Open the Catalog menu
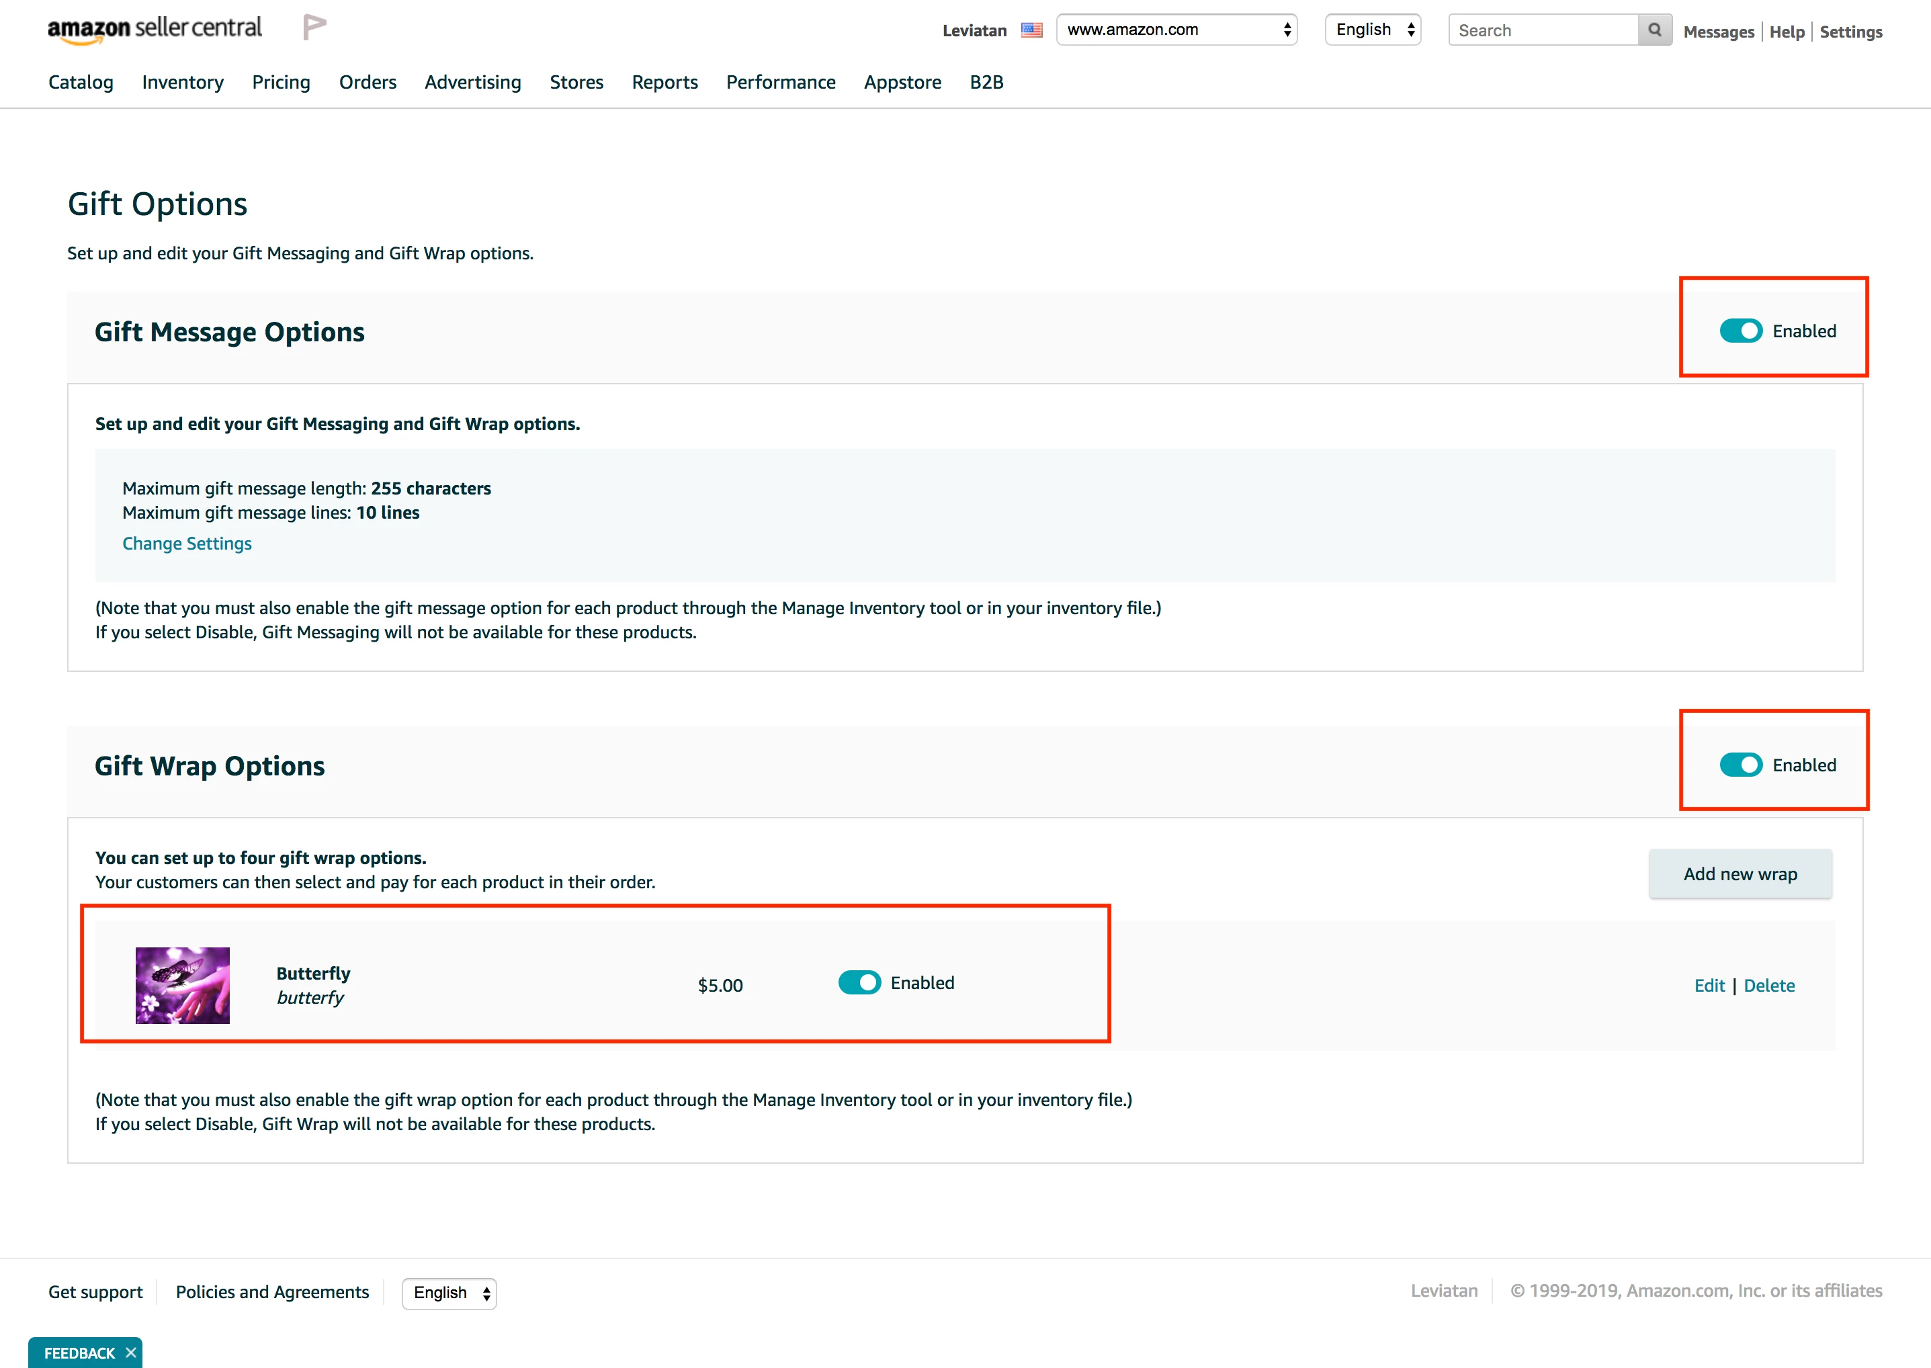Viewport: 1931px width, 1368px height. click(81, 82)
